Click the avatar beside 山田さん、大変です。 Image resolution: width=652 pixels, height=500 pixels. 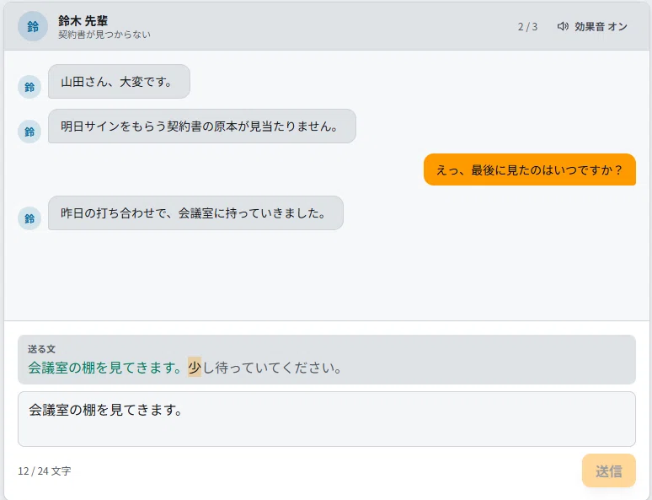(29, 87)
